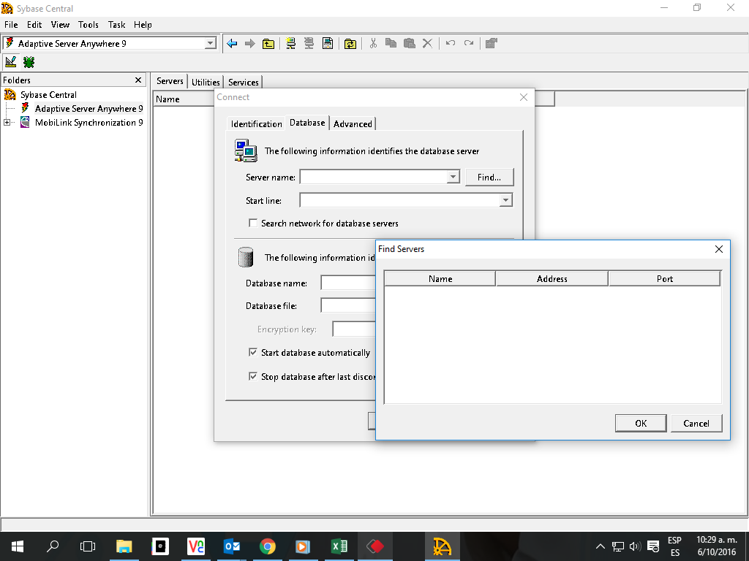
Task: Open the Adaptive Server Anywhere 9 dropdown
Action: 210,43
